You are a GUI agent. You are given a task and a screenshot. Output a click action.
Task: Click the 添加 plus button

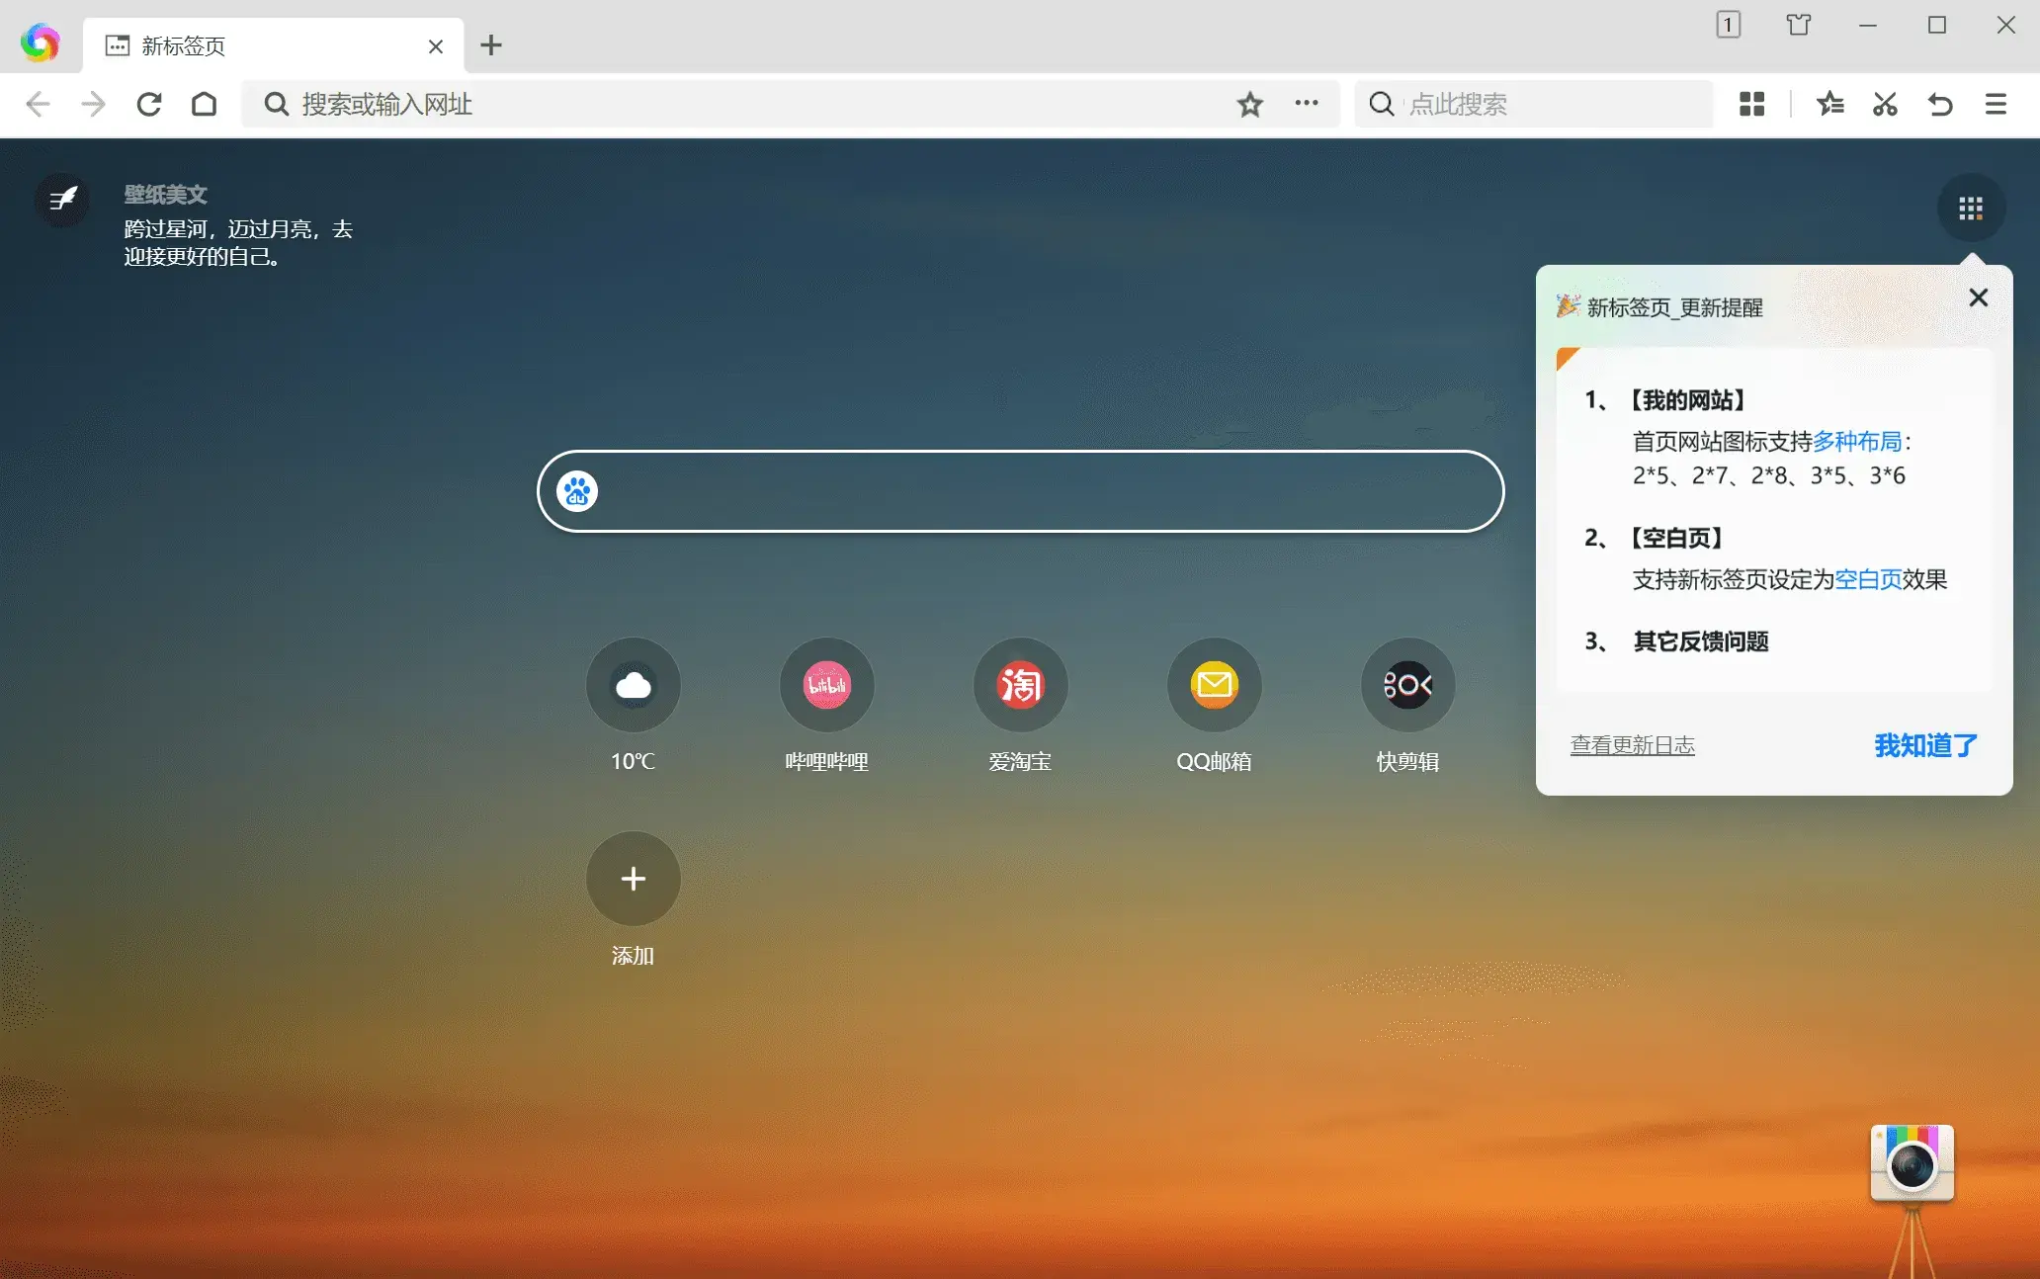pos(633,879)
